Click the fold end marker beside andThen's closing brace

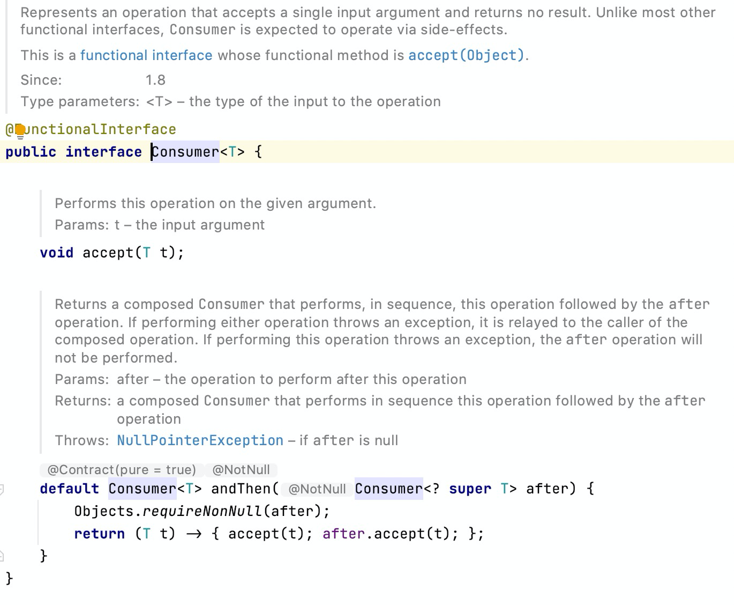(2, 556)
